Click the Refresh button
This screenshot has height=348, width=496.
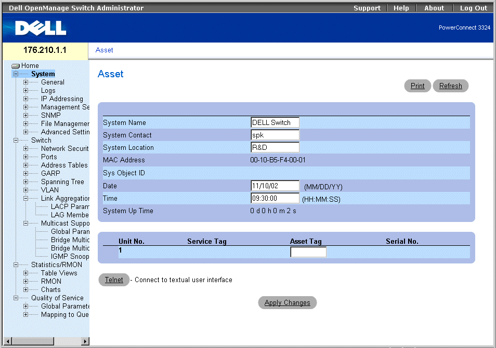pyautogui.click(x=450, y=86)
